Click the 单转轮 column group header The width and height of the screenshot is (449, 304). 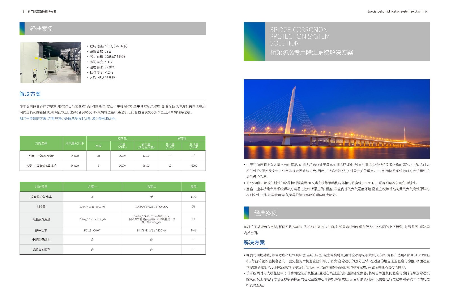click(x=182, y=138)
